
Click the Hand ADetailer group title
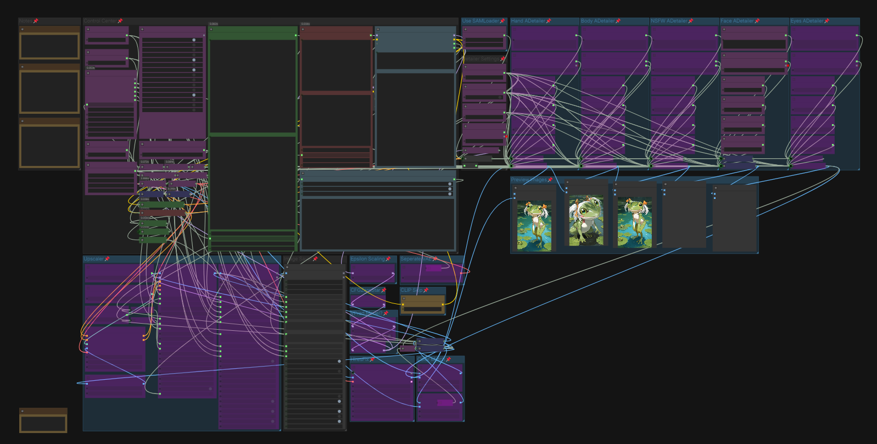tap(528, 21)
